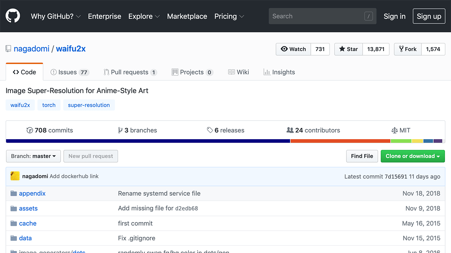Click the commits history clock icon

click(30, 130)
